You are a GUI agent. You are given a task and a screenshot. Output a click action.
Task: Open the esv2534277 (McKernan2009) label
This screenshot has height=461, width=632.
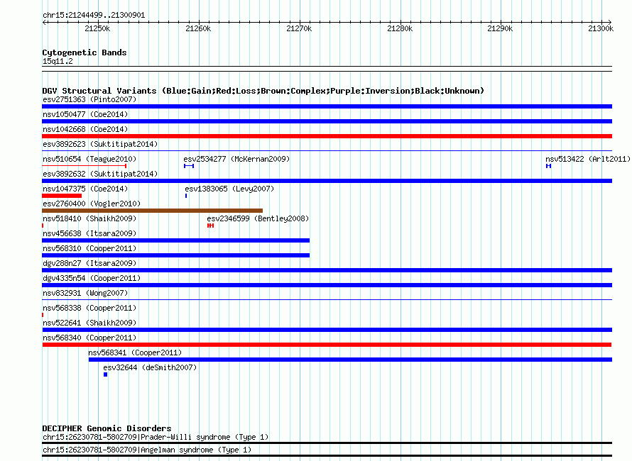[236, 159]
